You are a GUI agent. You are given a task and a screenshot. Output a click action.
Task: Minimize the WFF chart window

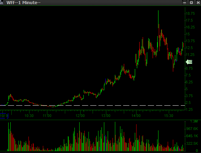(x=185, y=2)
